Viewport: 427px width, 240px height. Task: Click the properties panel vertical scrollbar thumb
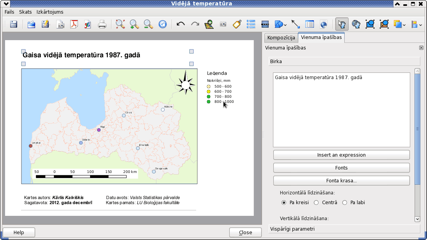[417, 129]
